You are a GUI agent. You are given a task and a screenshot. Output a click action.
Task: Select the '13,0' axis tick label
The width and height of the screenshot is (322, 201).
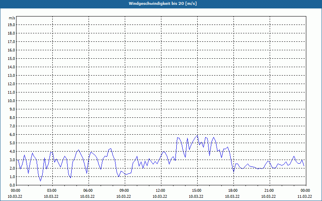click(x=11, y=75)
